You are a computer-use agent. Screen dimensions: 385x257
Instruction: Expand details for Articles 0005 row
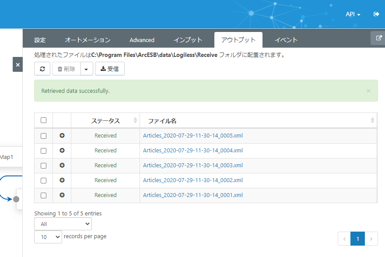[x=62, y=136]
